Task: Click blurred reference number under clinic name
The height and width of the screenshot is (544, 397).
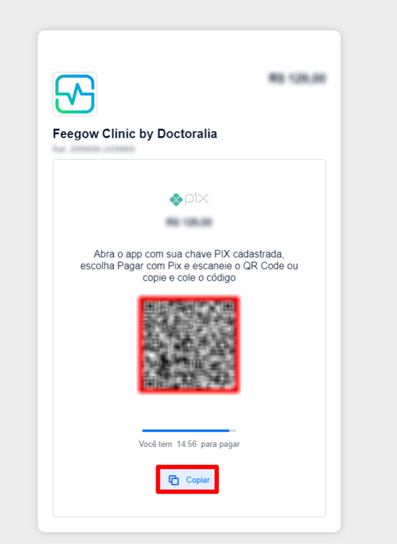Action: point(94,149)
